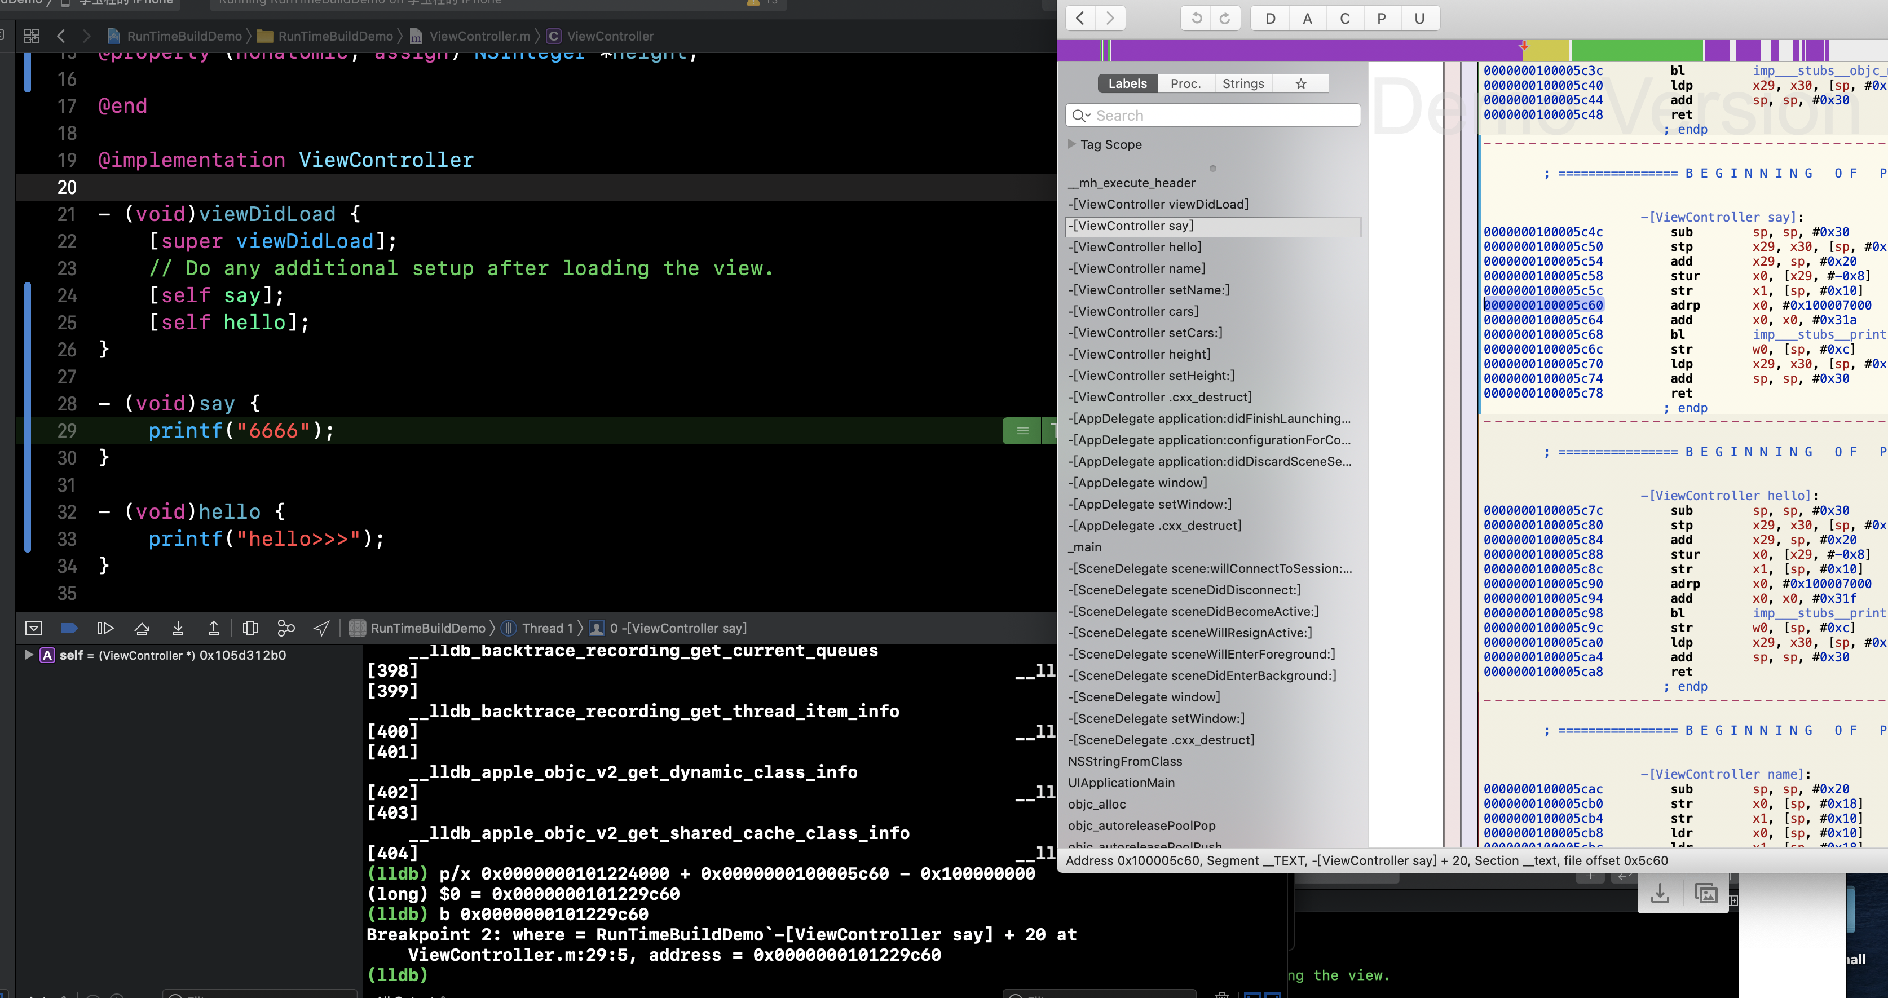Viewport: 1888px width, 998px height.
Task: Click address 0000000100005c60 in disassembly
Action: 1543,305
